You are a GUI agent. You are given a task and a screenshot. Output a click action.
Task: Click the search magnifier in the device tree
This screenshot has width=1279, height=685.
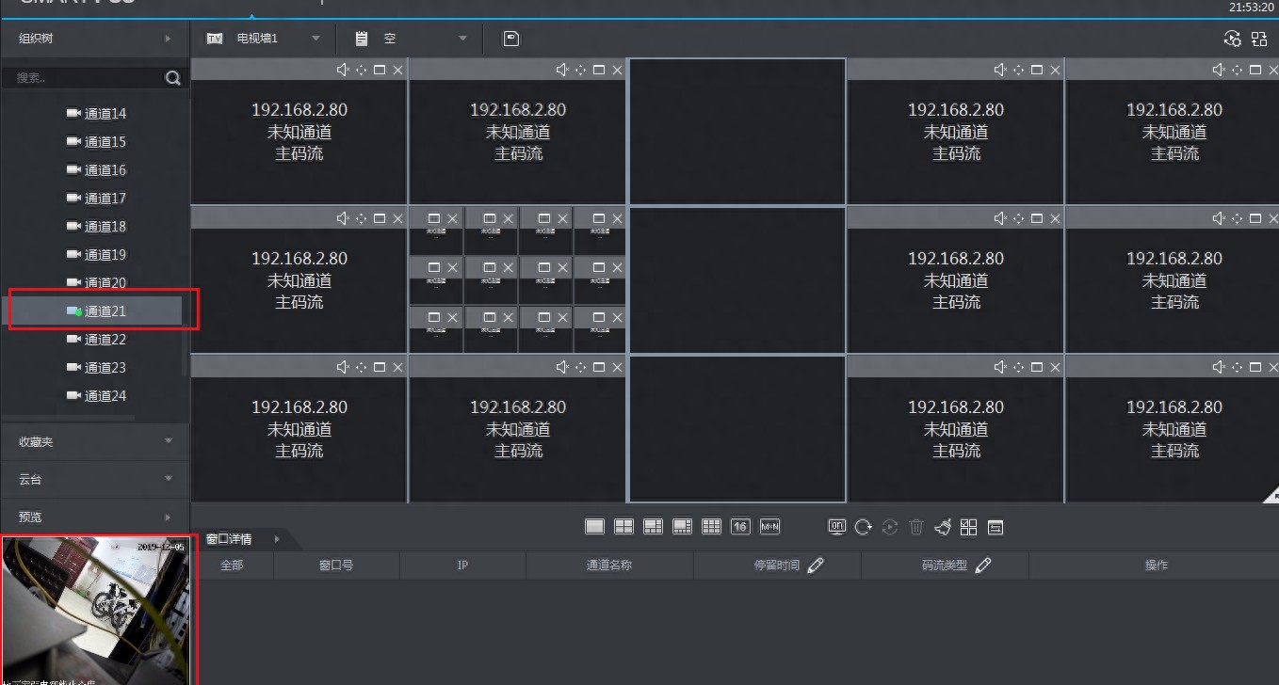172,78
